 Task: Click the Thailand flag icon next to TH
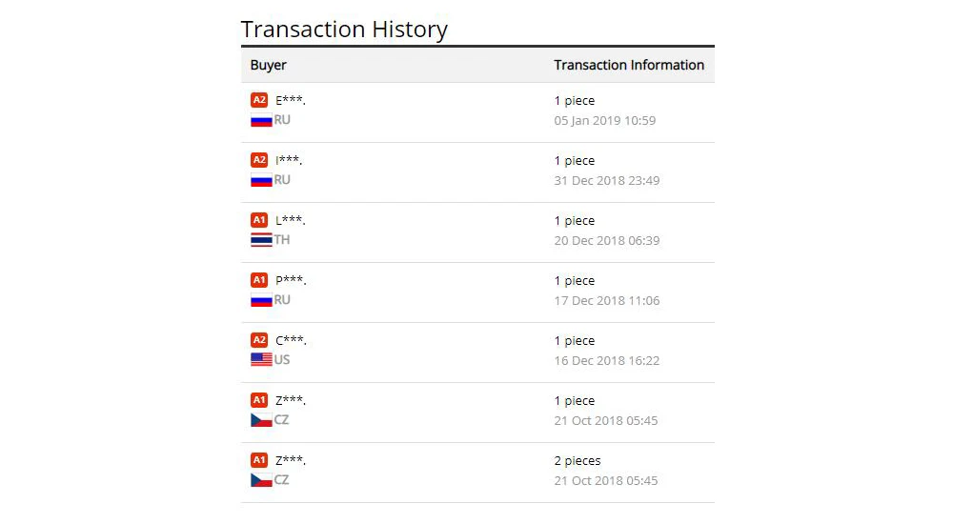[261, 240]
